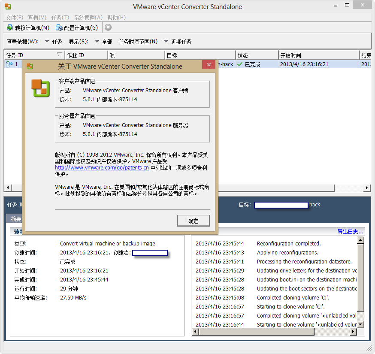375x354 pixels.
Task: Click the green check mark beside 已完成 status
Action: tap(240, 64)
